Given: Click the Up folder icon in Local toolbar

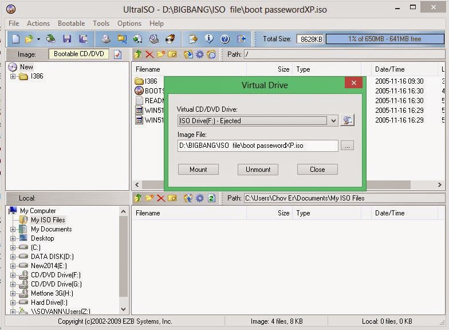Looking at the screenshot, I should (x=138, y=198).
